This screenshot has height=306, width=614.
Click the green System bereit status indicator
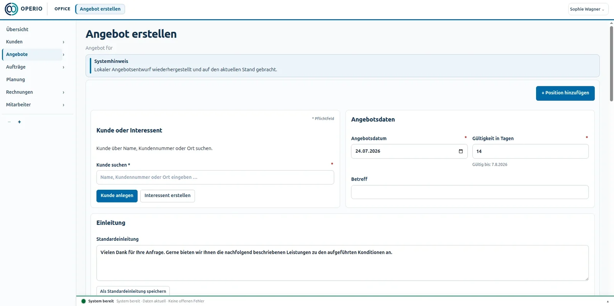click(x=84, y=301)
